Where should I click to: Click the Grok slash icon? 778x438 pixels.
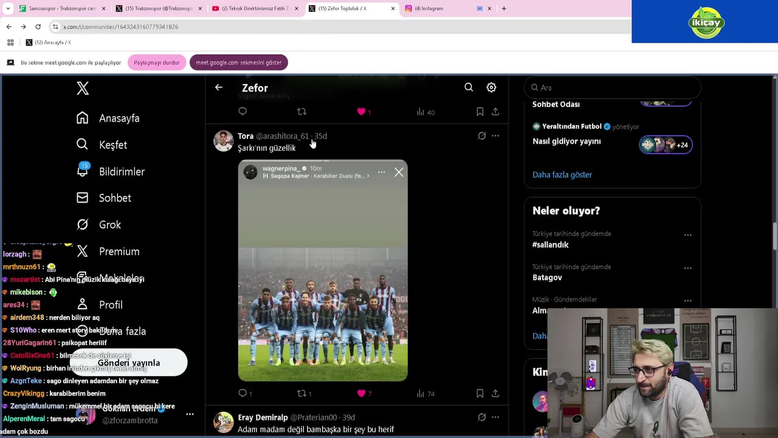point(82,224)
